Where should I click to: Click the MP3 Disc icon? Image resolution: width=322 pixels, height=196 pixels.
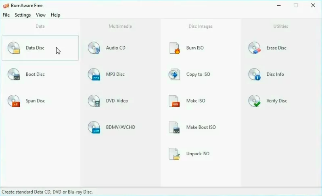click(x=94, y=74)
